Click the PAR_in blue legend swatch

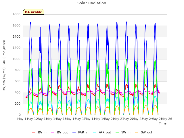coord(74,133)
